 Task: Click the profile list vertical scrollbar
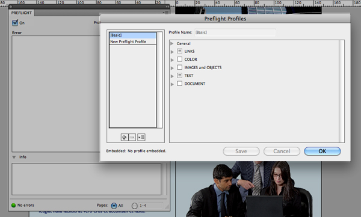point(159,80)
